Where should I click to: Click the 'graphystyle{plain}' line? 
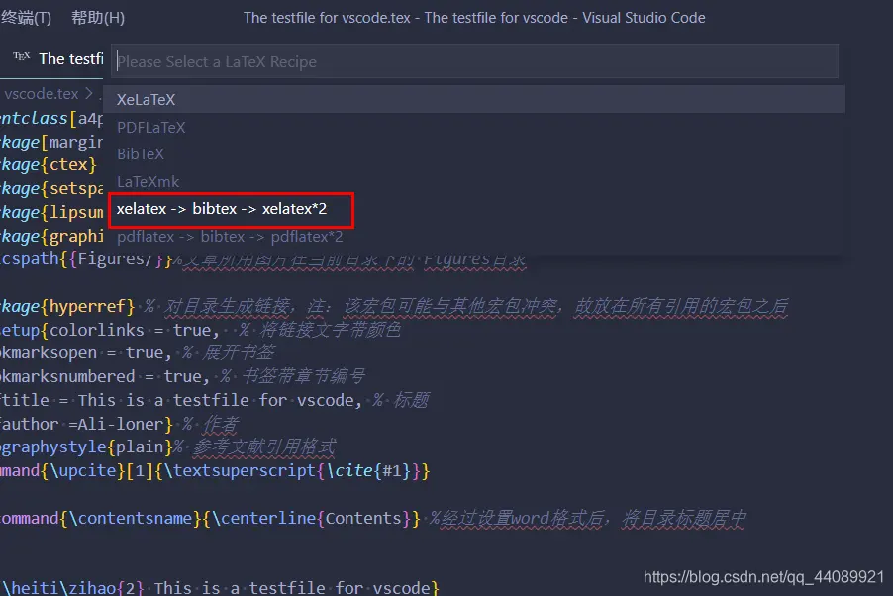point(86,447)
